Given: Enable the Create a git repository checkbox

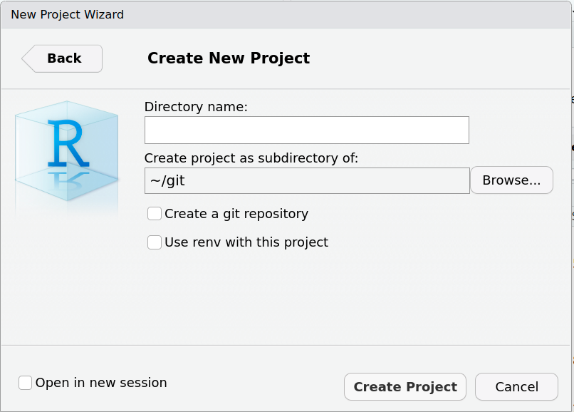Looking at the screenshot, I should click(155, 214).
